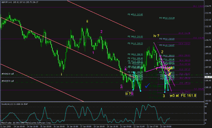212x128 pixels.
Task: Select the '100.0 209.81' Fibonacci retracement label
Action: pos(185,56)
